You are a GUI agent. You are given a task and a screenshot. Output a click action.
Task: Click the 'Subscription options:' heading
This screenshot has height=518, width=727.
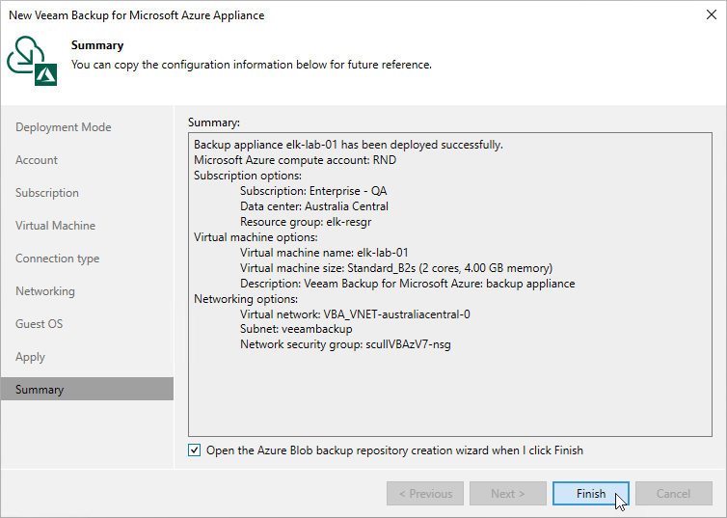click(248, 176)
